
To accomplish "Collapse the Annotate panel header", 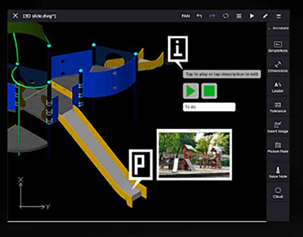I will [278, 28].
